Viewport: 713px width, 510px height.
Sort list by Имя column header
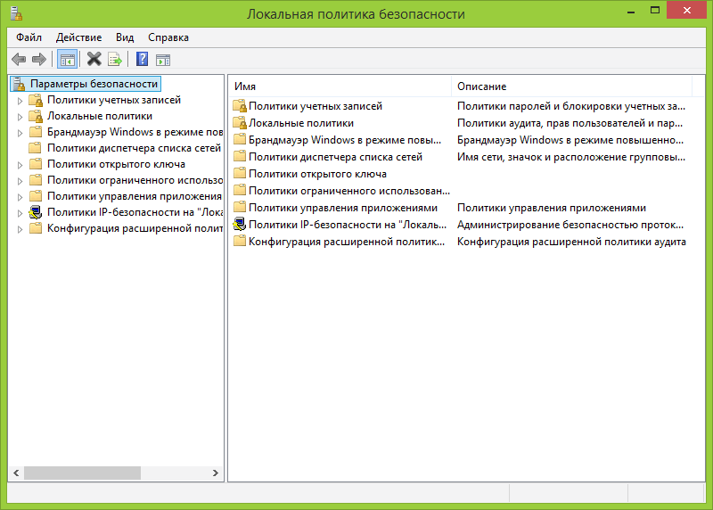click(339, 86)
